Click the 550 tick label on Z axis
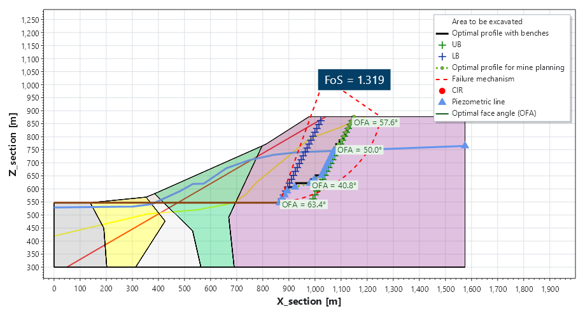This screenshot has width=585, height=311. (x=34, y=202)
